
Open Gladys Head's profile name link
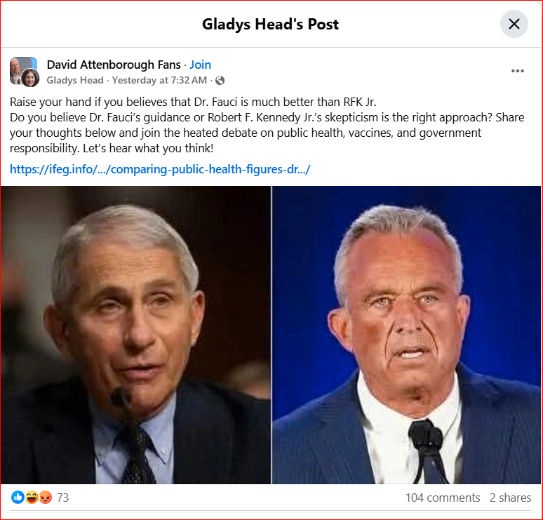point(75,80)
